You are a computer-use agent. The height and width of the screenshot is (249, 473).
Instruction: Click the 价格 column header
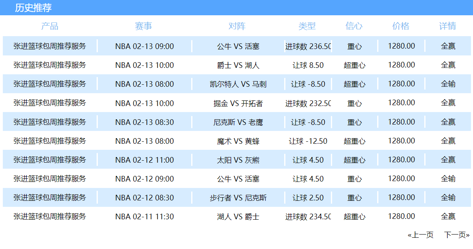click(401, 26)
